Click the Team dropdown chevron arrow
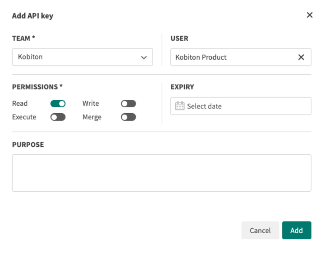This screenshot has height=254, width=325. [144, 58]
